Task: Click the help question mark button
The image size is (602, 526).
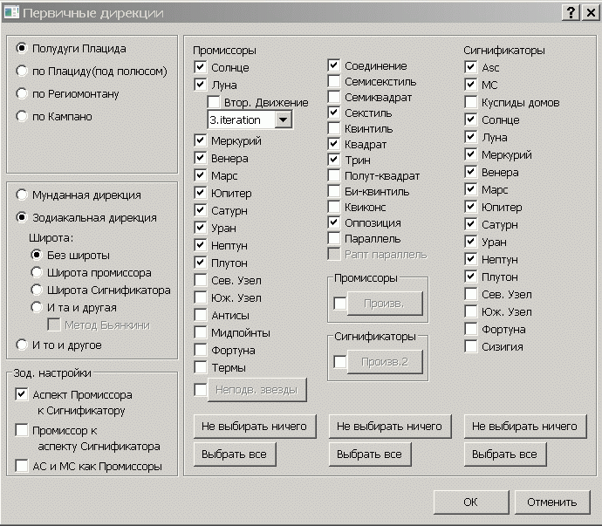Action: pos(571,13)
